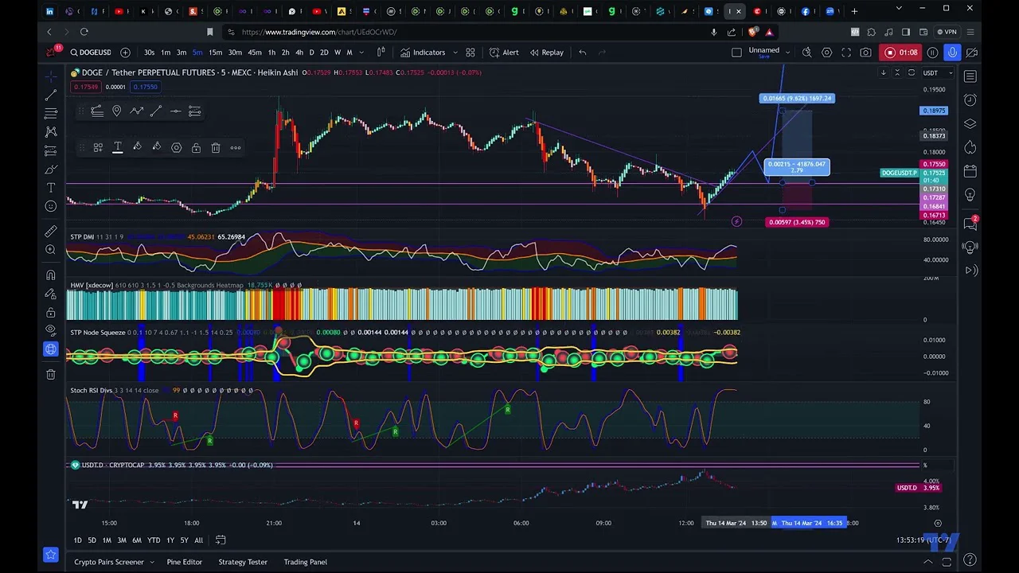Hide all drawings using eye icon
The height and width of the screenshot is (573, 1019).
51,329
